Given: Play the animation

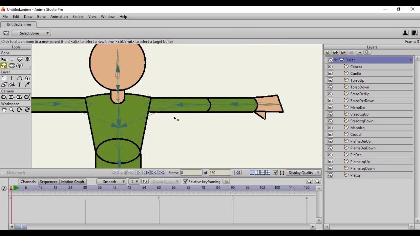Looking at the screenshot, I should click(138, 173).
